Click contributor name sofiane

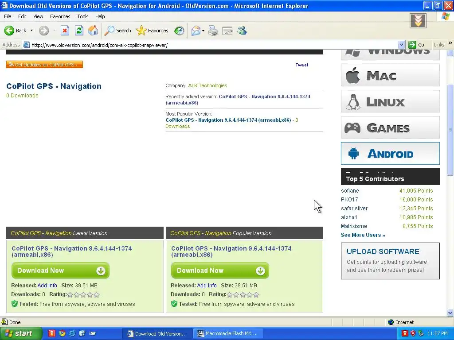(x=350, y=191)
